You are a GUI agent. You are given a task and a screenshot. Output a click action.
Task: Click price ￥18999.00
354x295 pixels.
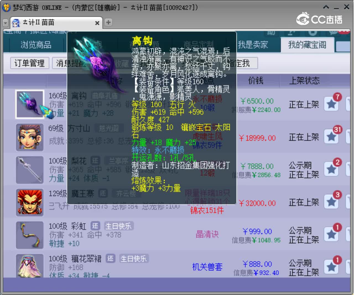coord(257,138)
